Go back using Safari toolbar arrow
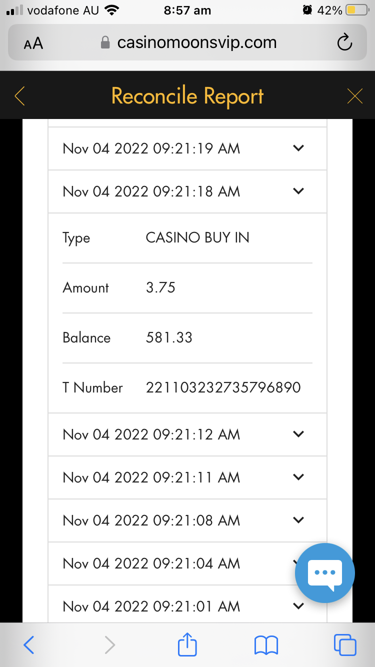Viewport: 375px width, 667px height. (x=29, y=644)
